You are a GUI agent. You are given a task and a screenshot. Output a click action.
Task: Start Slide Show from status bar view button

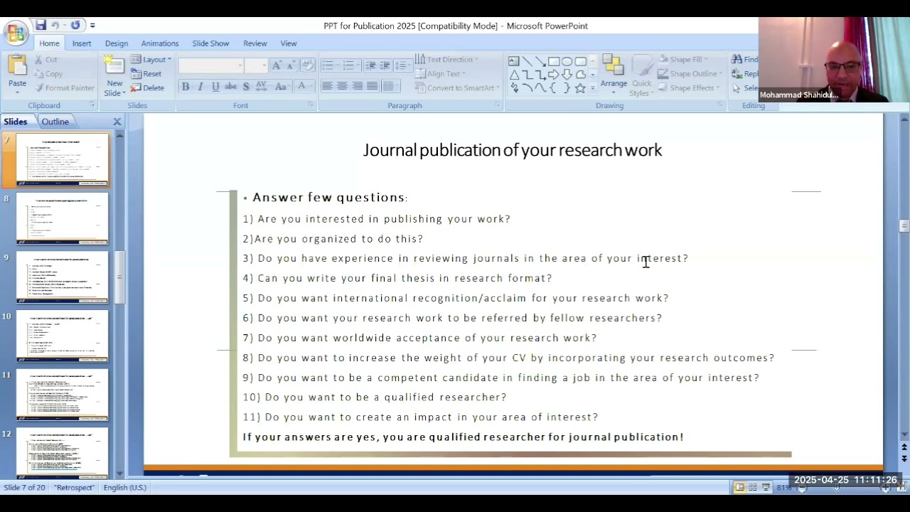pyautogui.click(x=766, y=487)
